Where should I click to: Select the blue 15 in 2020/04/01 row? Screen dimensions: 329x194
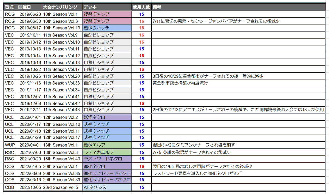(x=142, y=145)
